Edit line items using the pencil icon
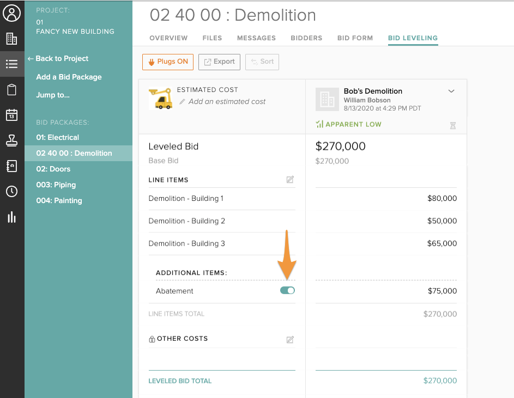 tap(290, 180)
